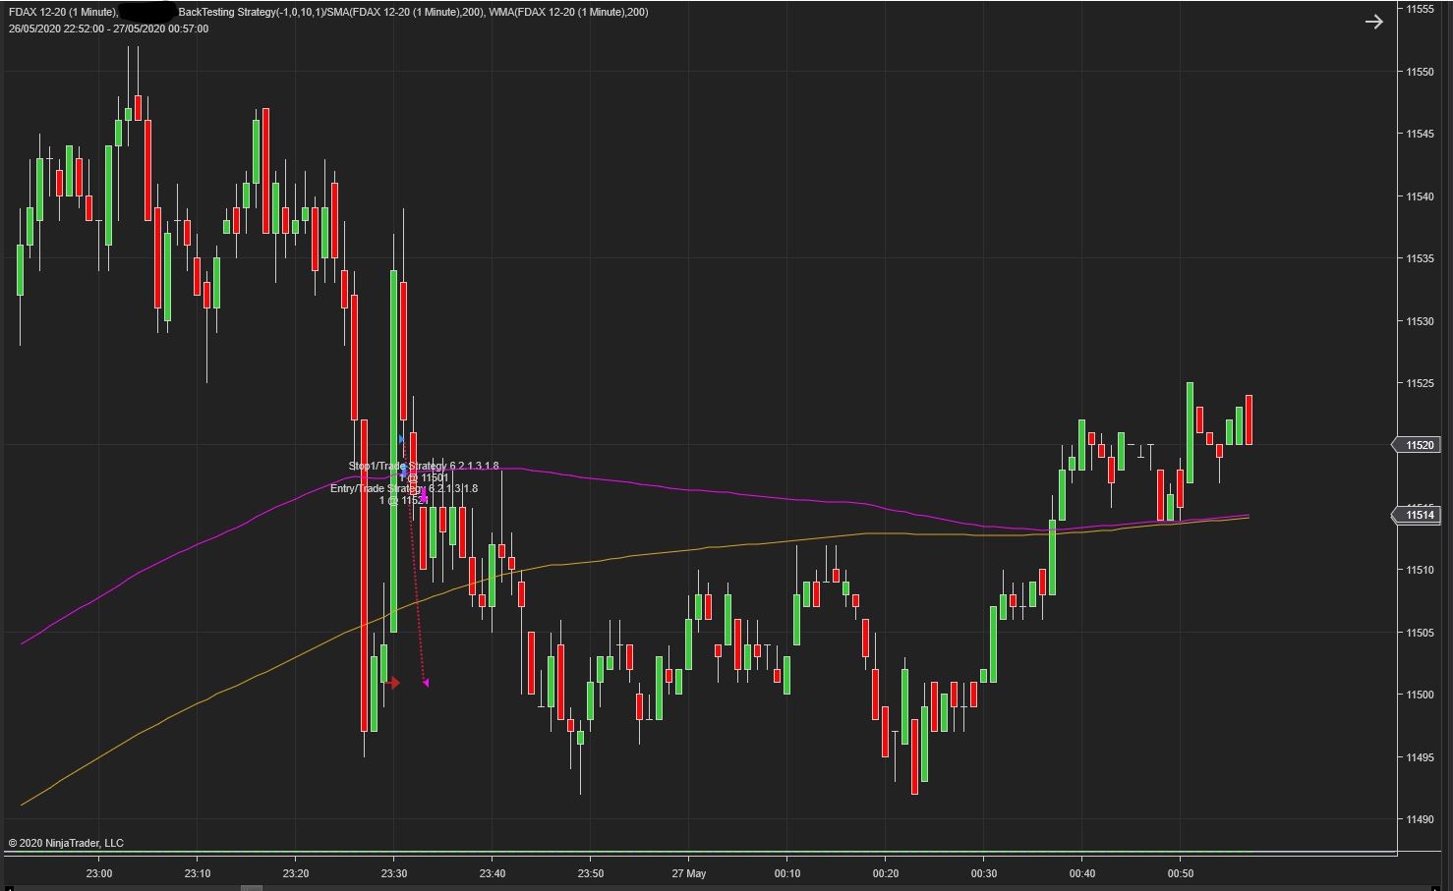Click the 23:40 time axis label
Screen dimensions: 1453x891
coord(492,873)
